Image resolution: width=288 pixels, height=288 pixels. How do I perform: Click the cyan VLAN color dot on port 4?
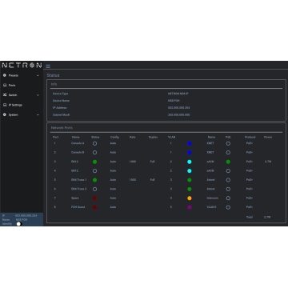click(190, 171)
